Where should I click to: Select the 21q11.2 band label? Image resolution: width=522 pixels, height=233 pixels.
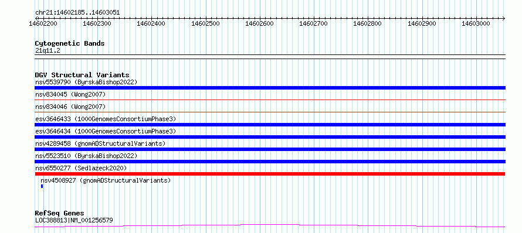48,51
